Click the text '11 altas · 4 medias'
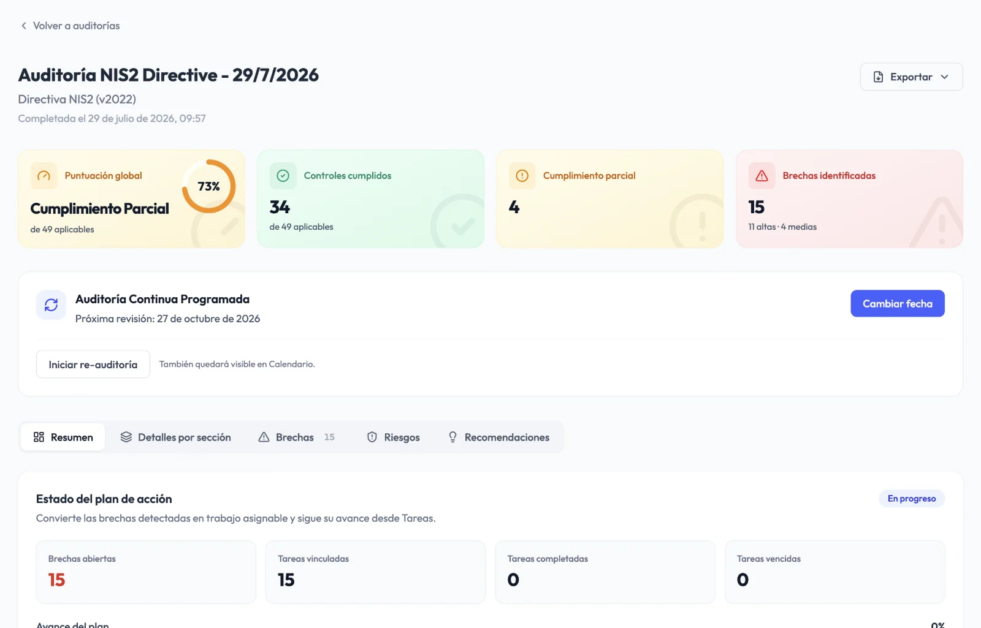The height and width of the screenshot is (628, 981). point(782,227)
